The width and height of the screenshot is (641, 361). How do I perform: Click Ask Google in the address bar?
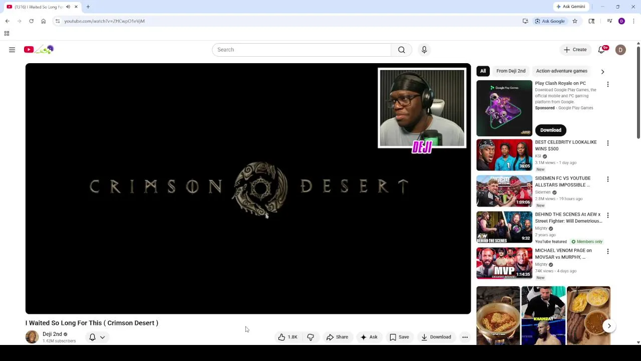point(549,21)
